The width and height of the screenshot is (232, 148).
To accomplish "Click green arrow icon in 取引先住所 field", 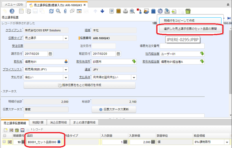I will [x=134, y=61].
